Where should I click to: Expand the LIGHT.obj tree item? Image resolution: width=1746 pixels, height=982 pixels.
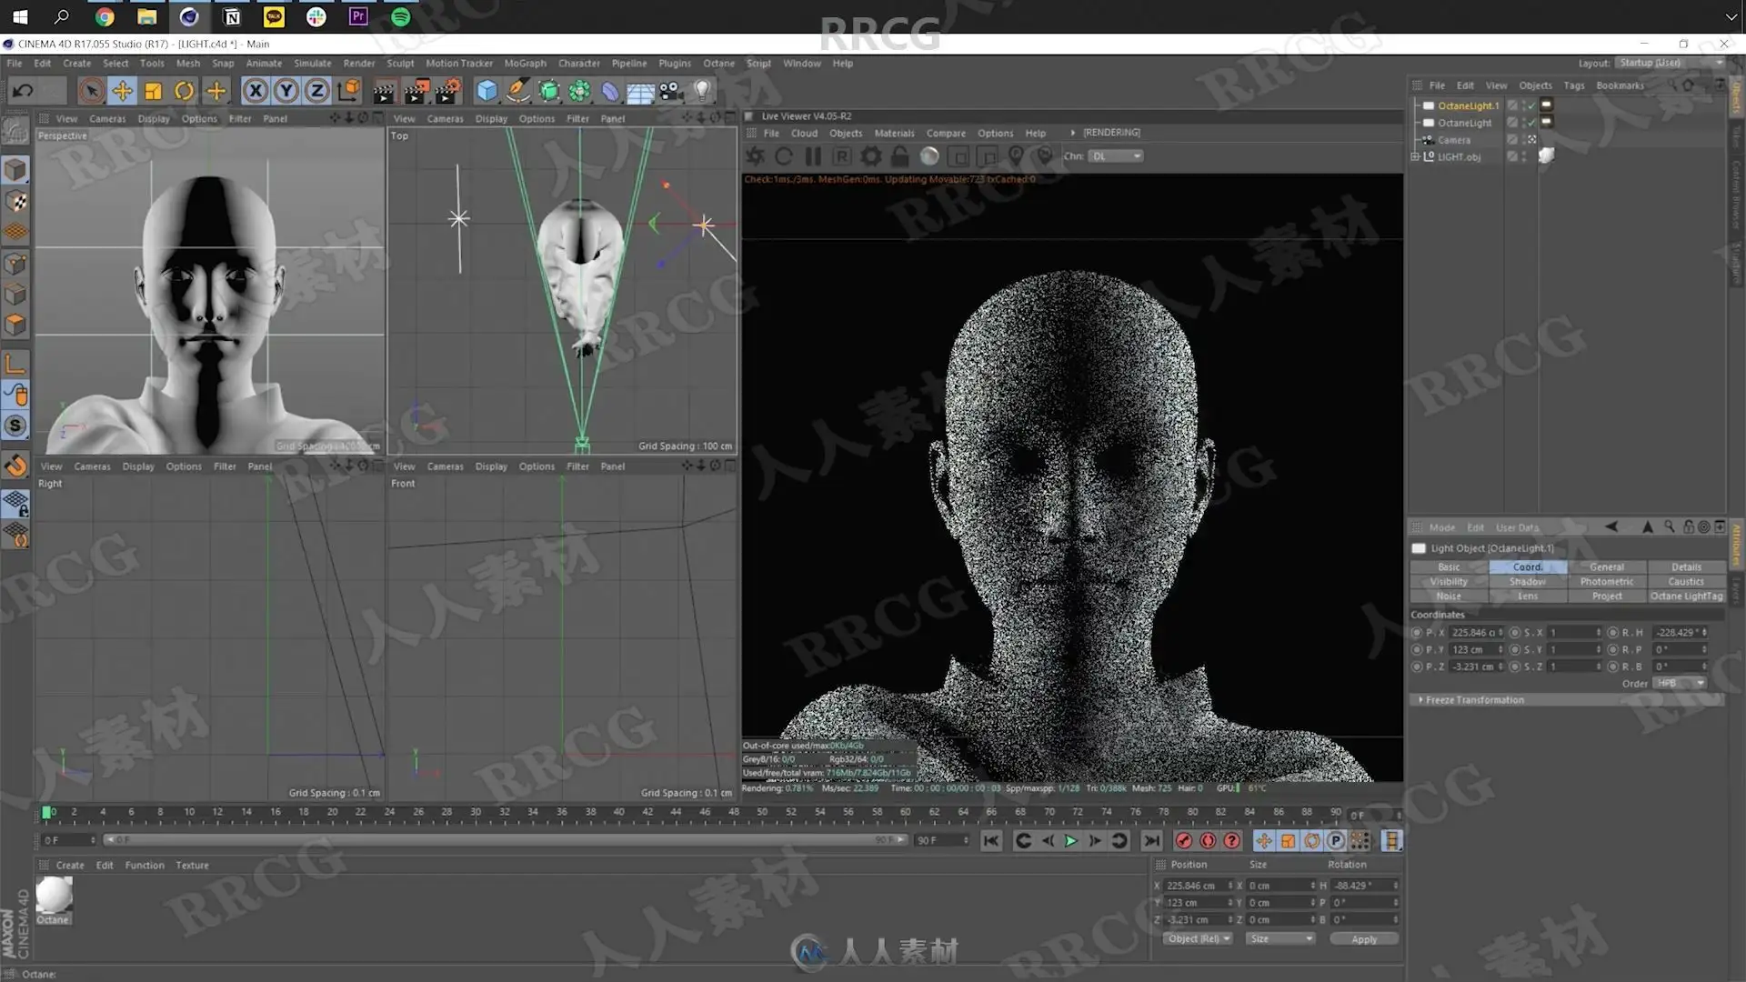pos(1415,156)
